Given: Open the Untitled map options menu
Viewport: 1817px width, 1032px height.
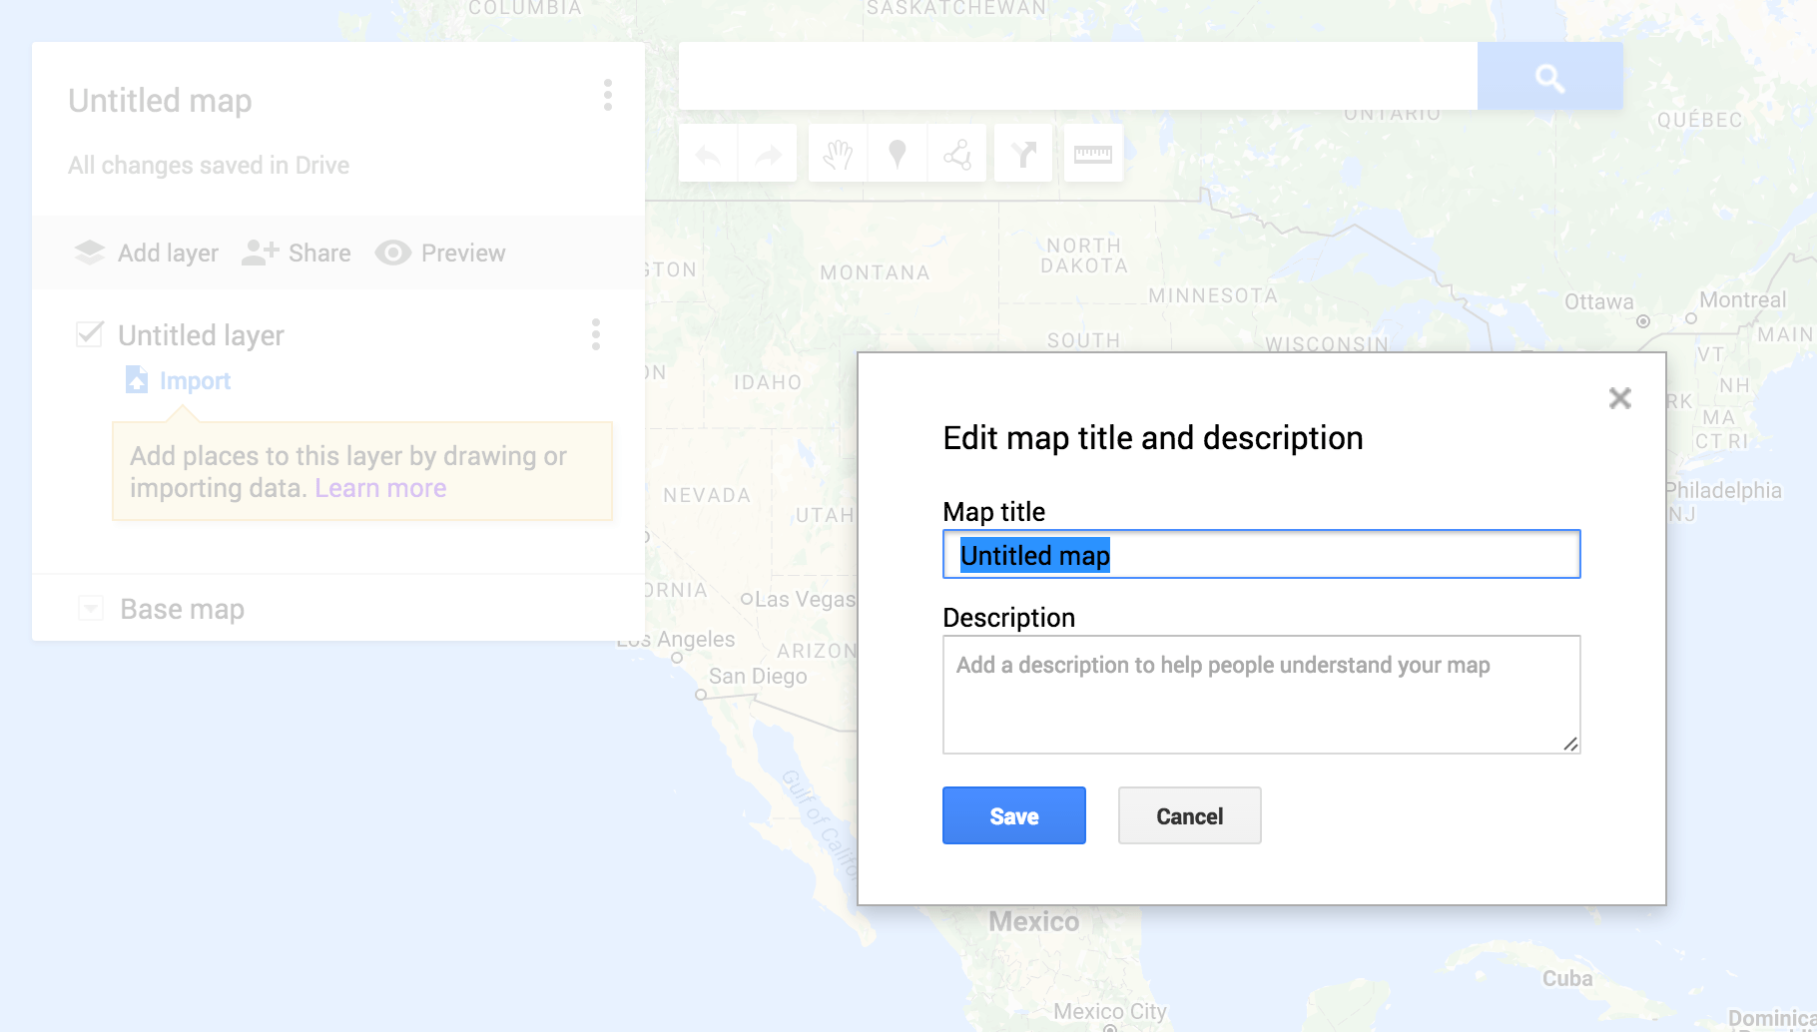Looking at the screenshot, I should pyautogui.click(x=607, y=96).
